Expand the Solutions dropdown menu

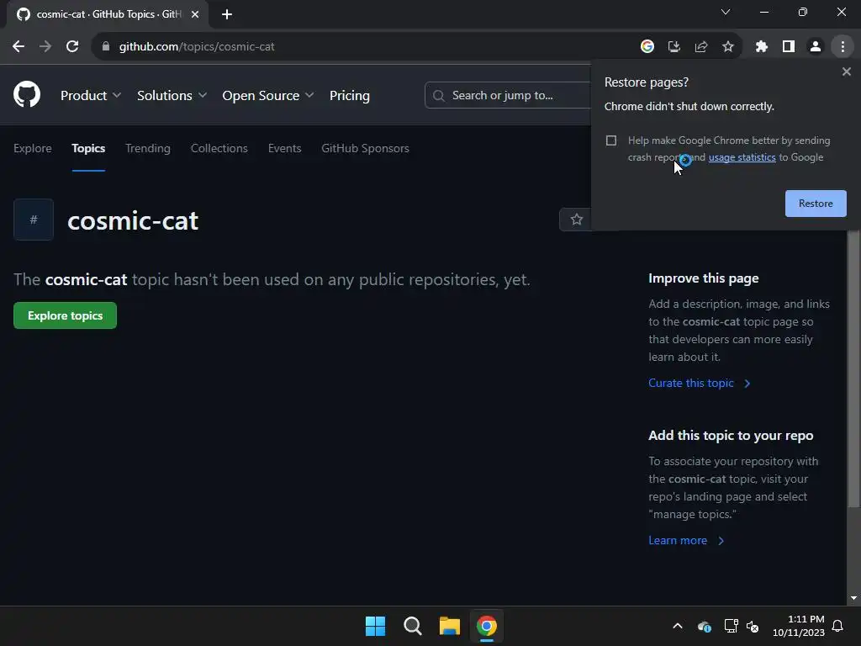172,96
